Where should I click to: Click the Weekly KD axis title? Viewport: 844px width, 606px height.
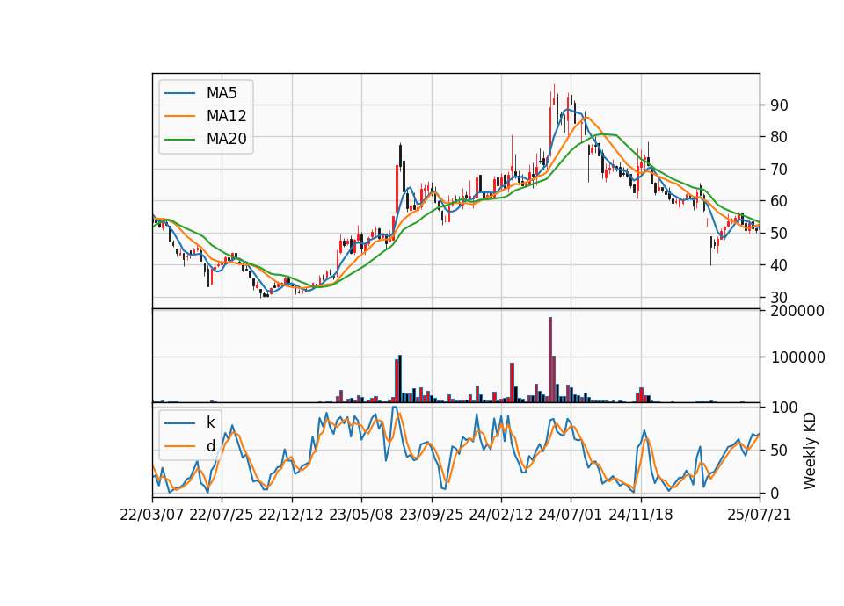[x=810, y=451]
